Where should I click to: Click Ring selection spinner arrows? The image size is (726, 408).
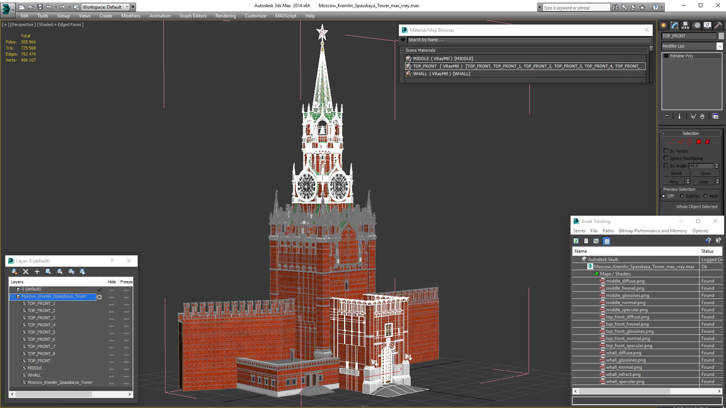(688, 182)
